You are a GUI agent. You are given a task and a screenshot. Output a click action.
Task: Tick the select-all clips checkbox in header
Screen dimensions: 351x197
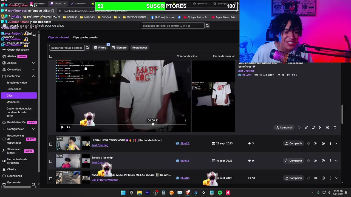pos(50,56)
